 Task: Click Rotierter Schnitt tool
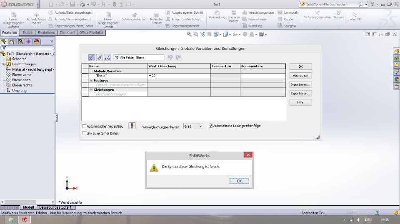[x=156, y=19]
